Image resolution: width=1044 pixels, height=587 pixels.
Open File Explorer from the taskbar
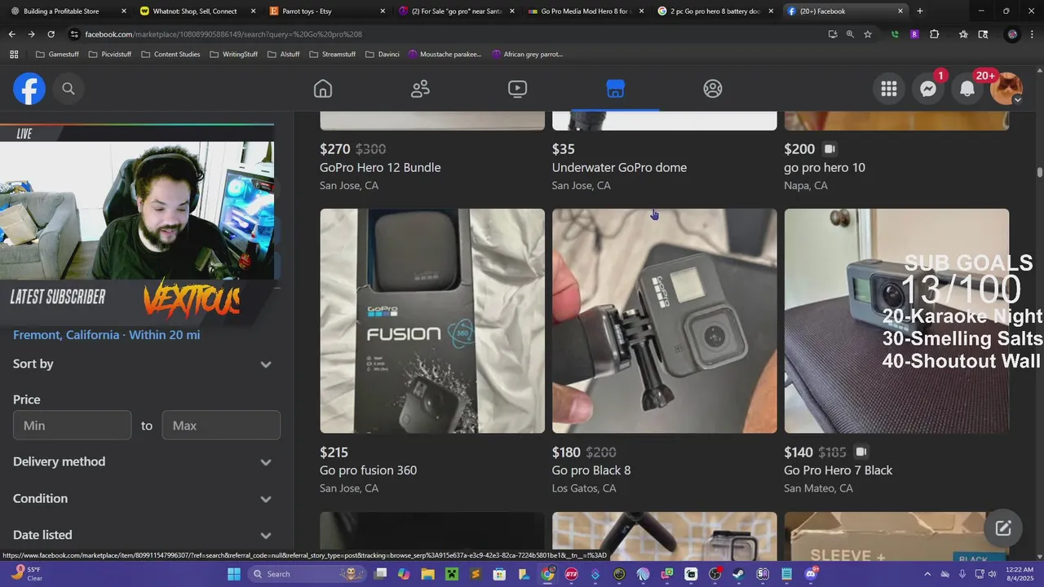click(427, 574)
